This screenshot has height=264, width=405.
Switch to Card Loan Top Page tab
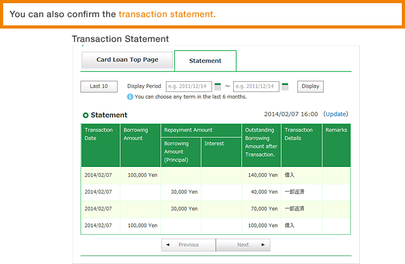tap(127, 60)
